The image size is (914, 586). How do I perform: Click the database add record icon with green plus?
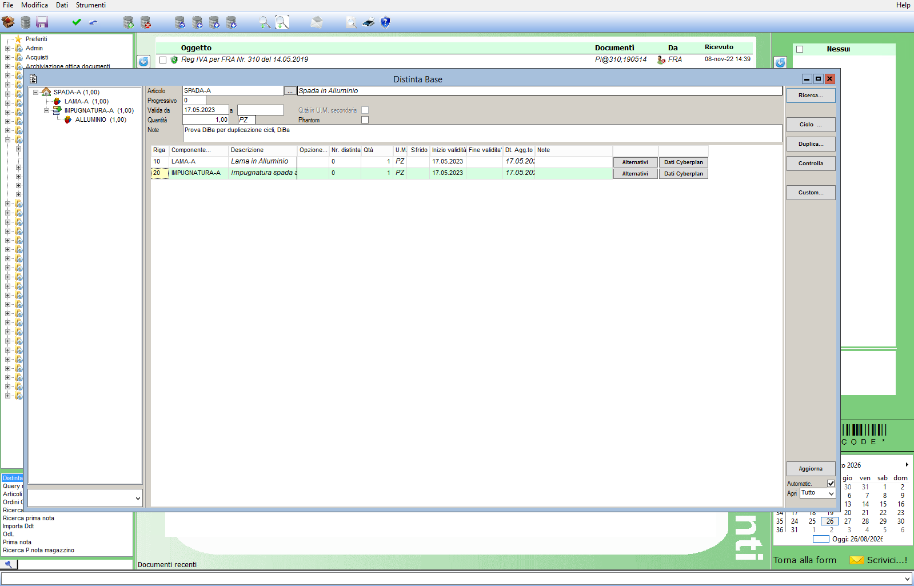click(129, 22)
